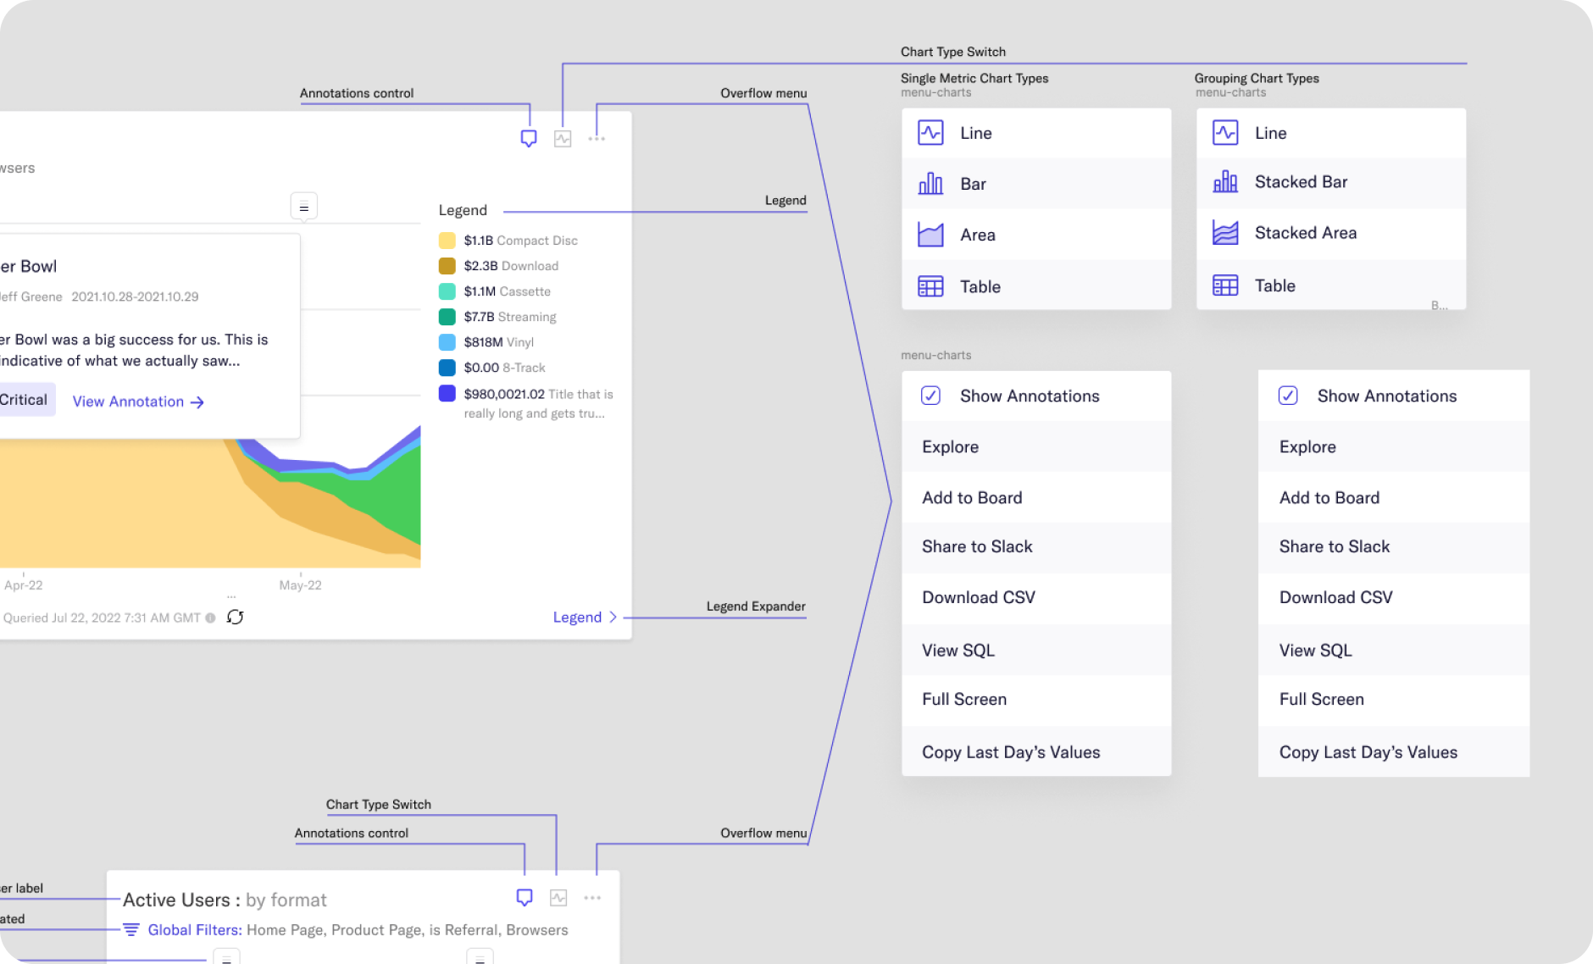Toggle Show Annotations checkbox in right menu
Viewport: 1593px width, 964px height.
pos(1288,396)
